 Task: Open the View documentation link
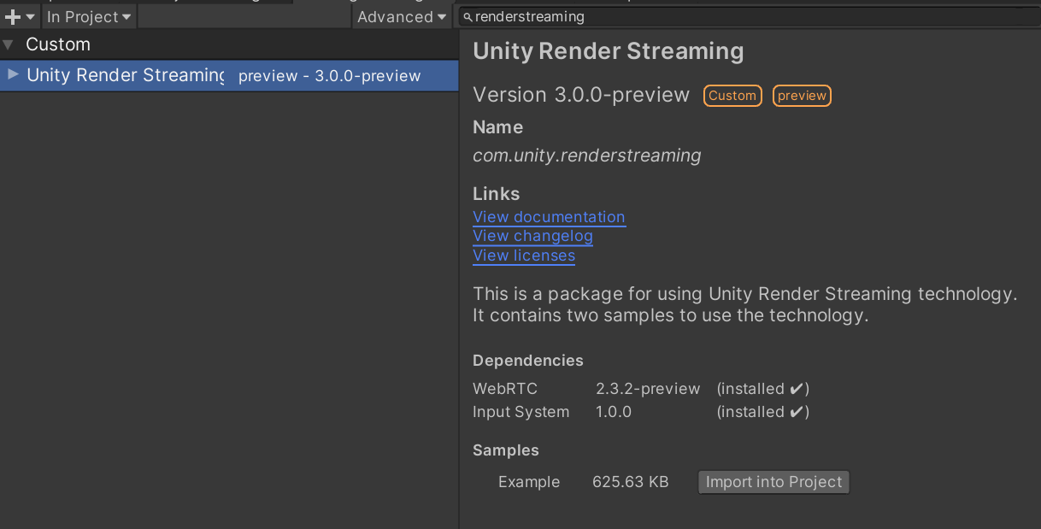pos(549,217)
